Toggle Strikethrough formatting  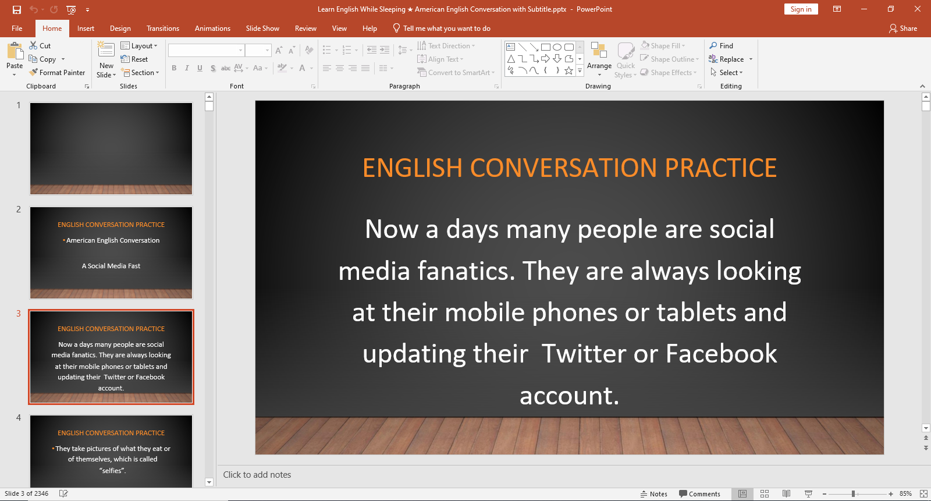pyautogui.click(x=226, y=68)
